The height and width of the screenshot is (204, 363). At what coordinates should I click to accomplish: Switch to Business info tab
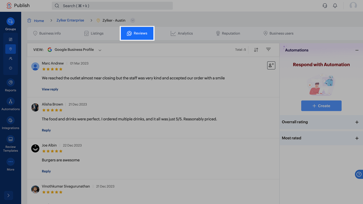coord(47,33)
